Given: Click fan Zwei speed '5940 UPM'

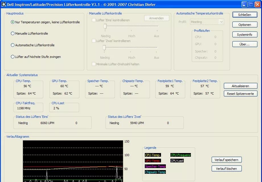Looking at the screenshot, I should click(x=137, y=123).
